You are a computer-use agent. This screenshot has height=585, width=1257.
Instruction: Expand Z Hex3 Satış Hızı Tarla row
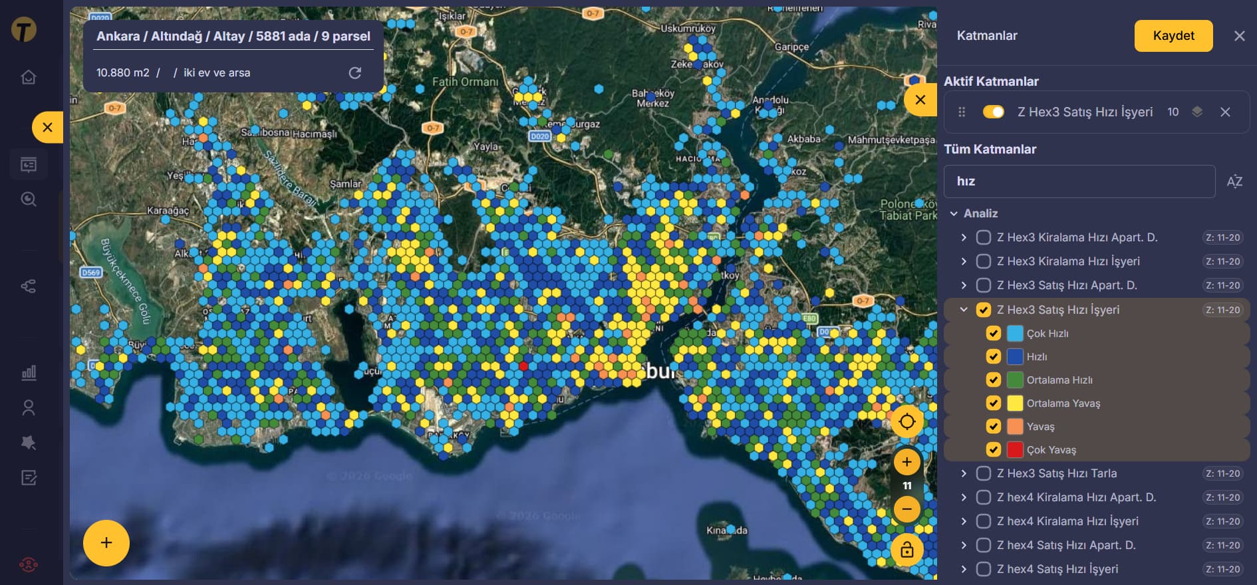(964, 473)
